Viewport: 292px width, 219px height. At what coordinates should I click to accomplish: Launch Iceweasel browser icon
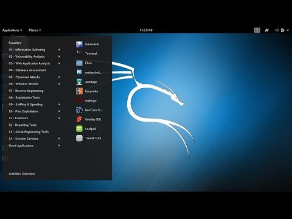79,44
